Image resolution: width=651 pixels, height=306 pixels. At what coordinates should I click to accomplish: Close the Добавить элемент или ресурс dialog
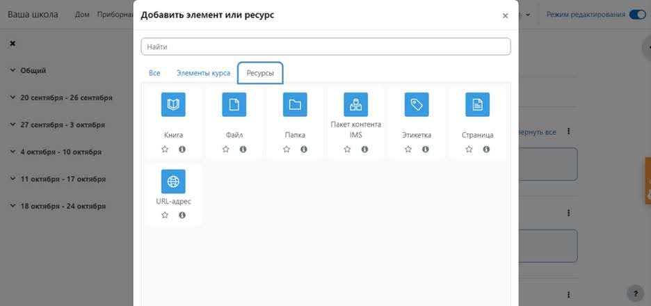point(505,16)
